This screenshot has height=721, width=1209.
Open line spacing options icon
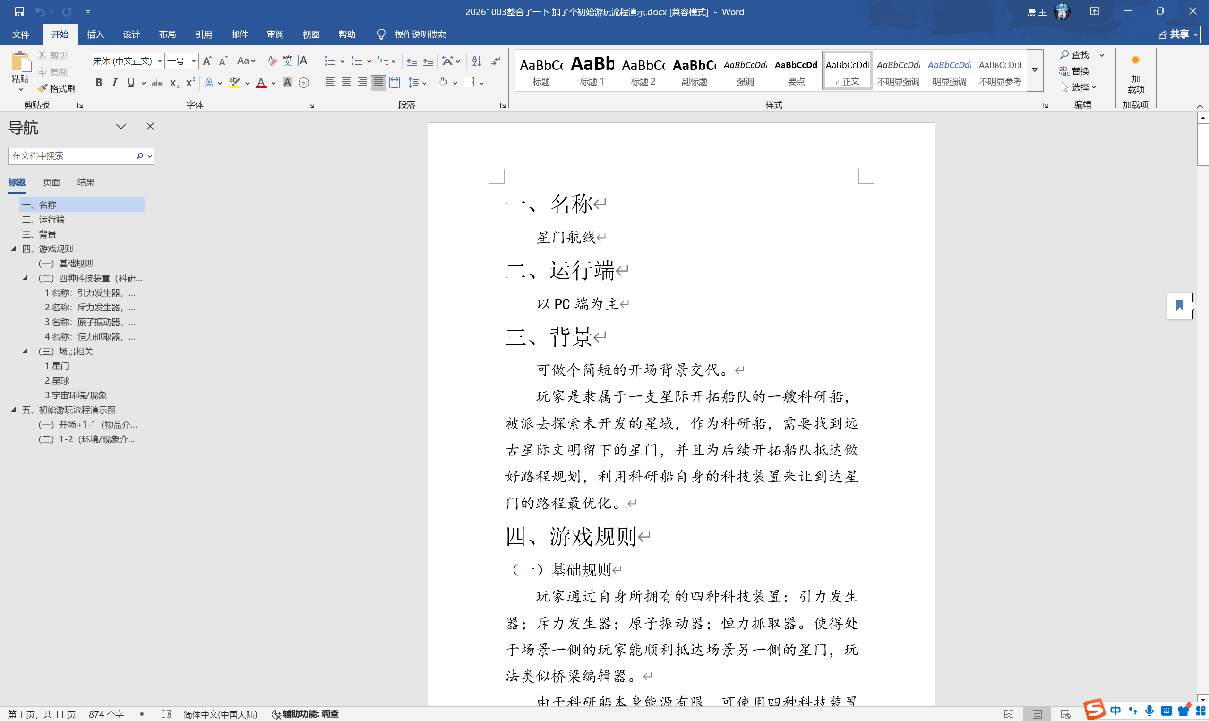coord(413,83)
